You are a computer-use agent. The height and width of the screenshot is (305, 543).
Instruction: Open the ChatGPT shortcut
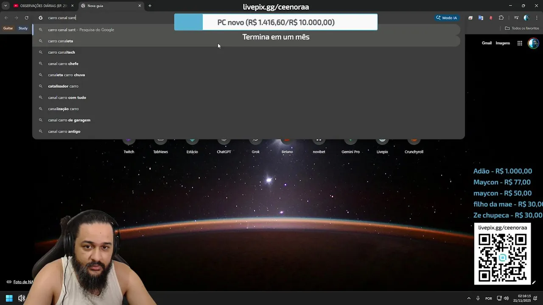(x=224, y=146)
